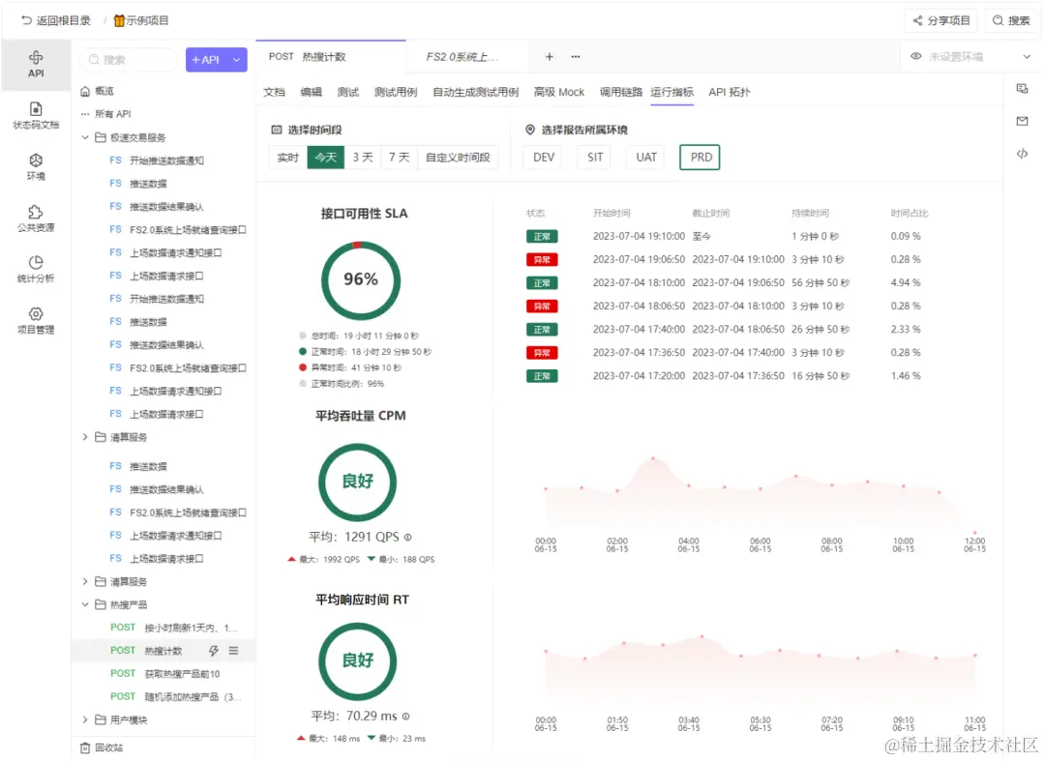Viewport: 1045px width, 761px height.
Task: Select the 7 天 time range
Action: click(400, 157)
